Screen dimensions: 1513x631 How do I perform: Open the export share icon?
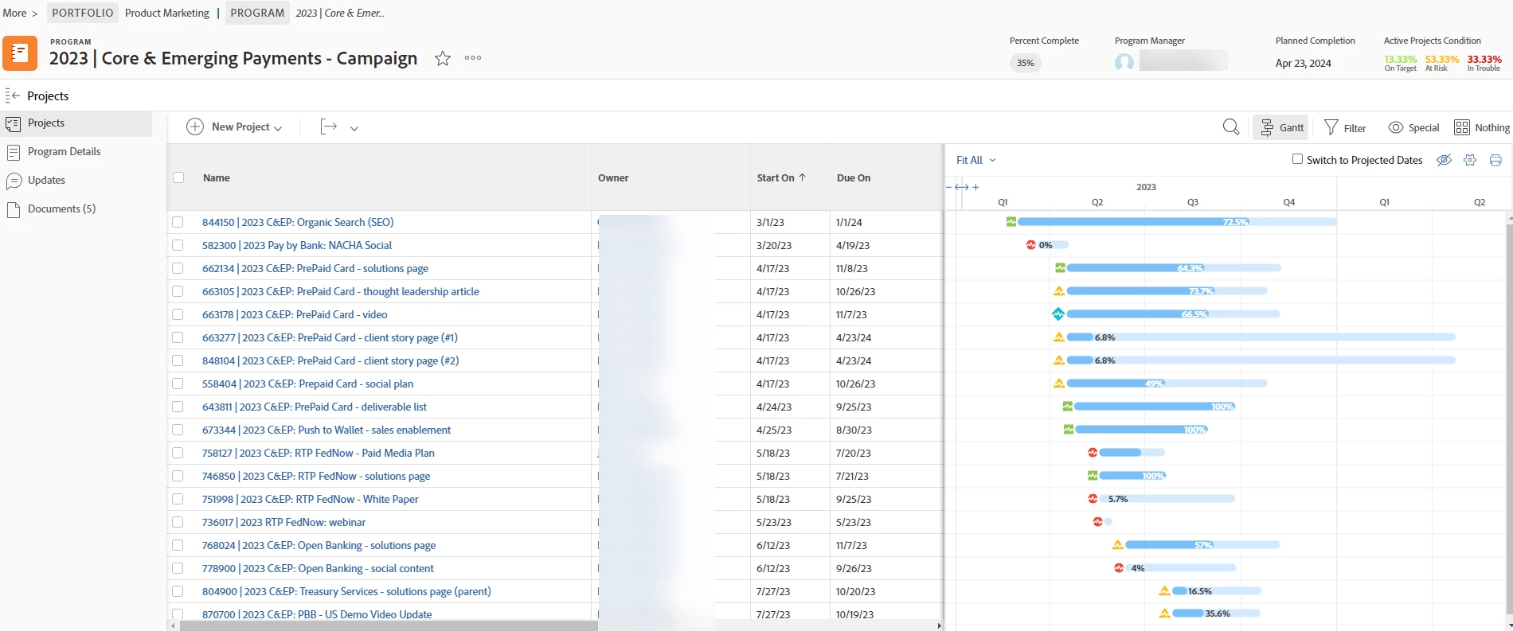click(x=328, y=127)
